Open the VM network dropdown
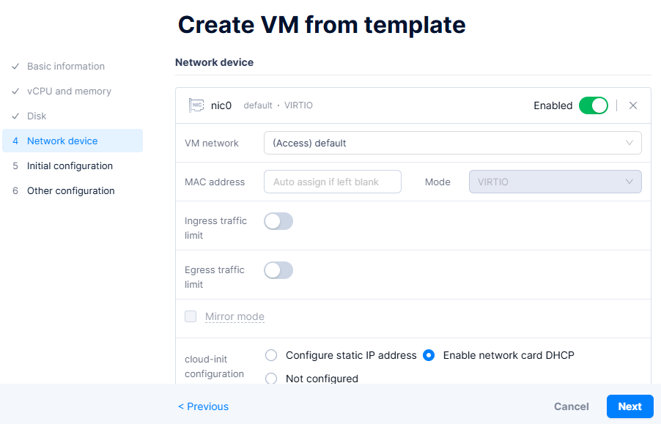The width and height of the screenshot is (661, 424). click(452, 143)
